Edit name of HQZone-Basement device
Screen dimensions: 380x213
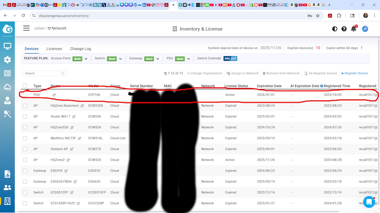(82, 106)
